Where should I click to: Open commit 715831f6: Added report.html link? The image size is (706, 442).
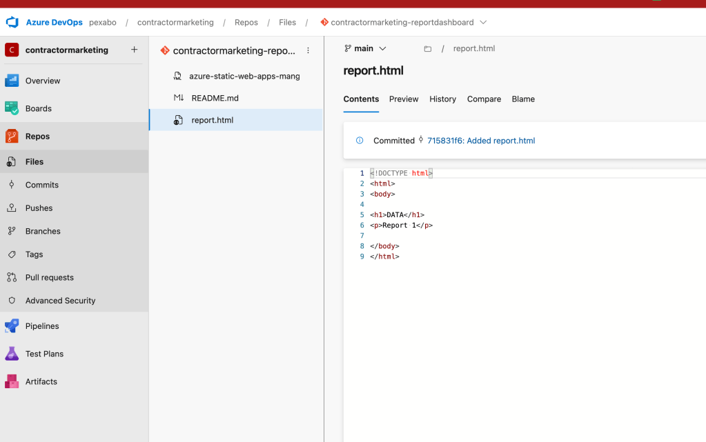point(481,141)
